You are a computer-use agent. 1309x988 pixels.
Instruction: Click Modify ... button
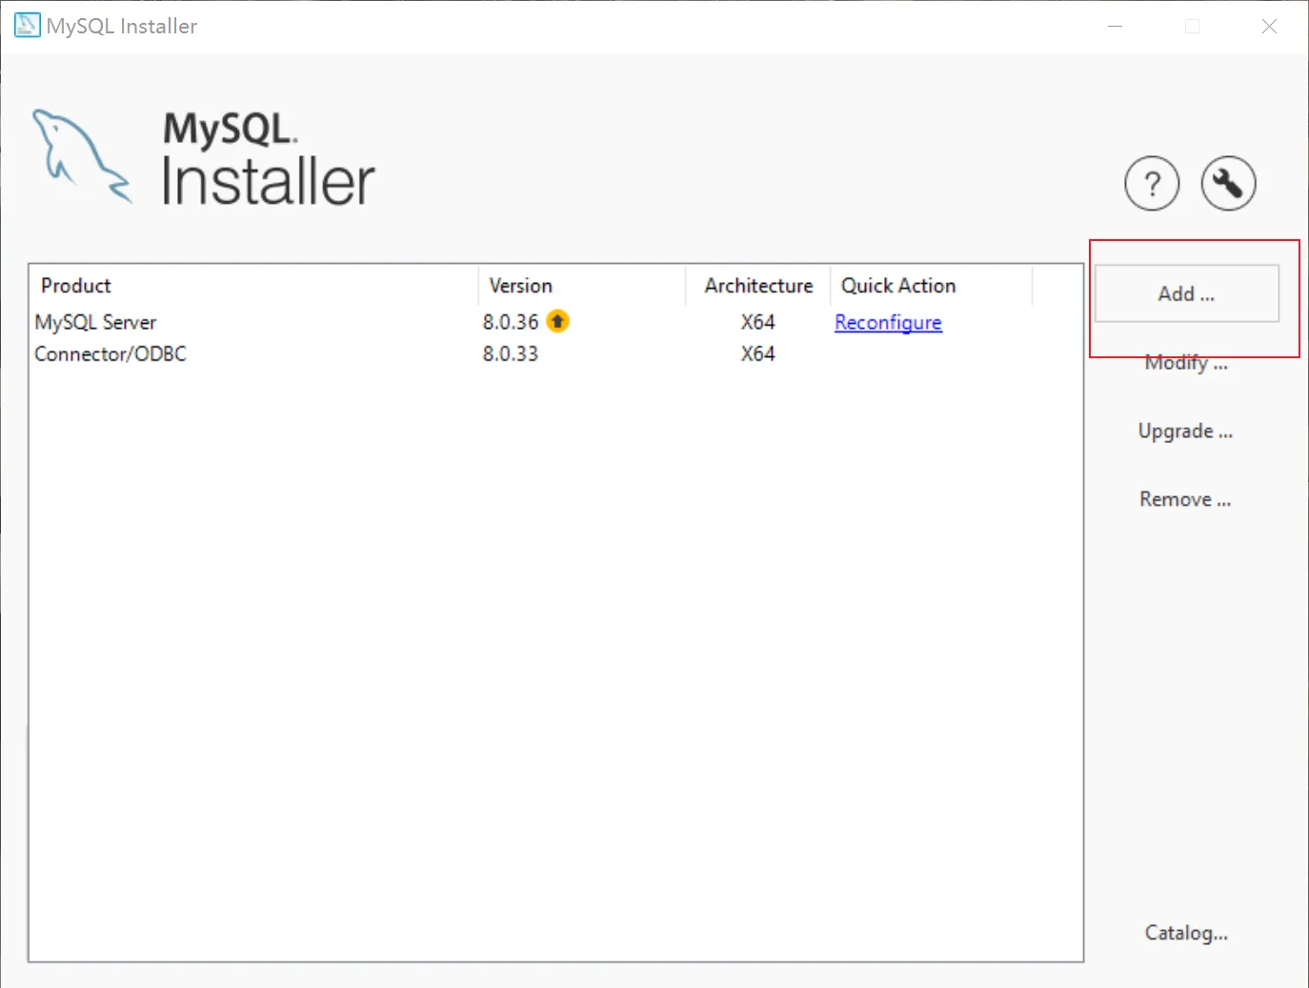click(x=1186, y=362)
